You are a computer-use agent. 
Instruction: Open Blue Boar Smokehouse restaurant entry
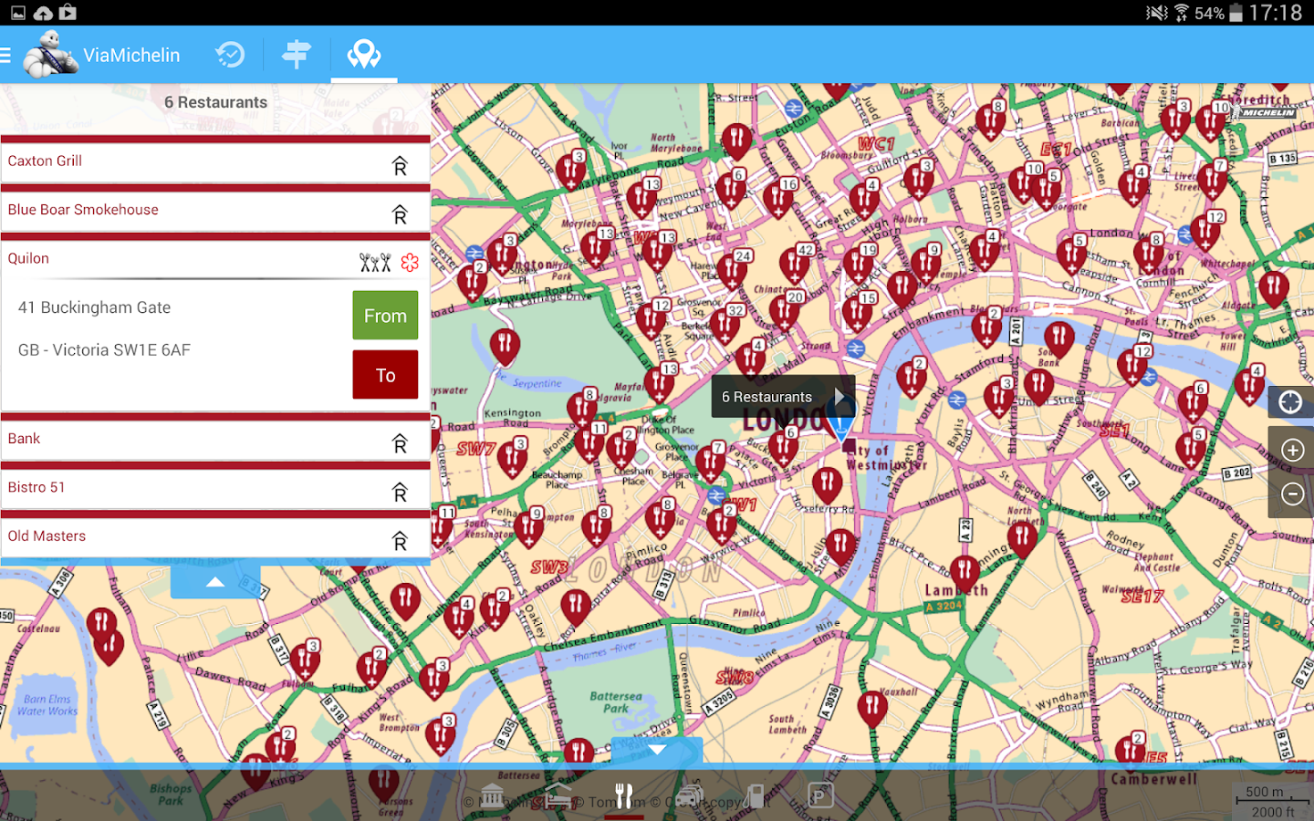(x=215, y=211)
